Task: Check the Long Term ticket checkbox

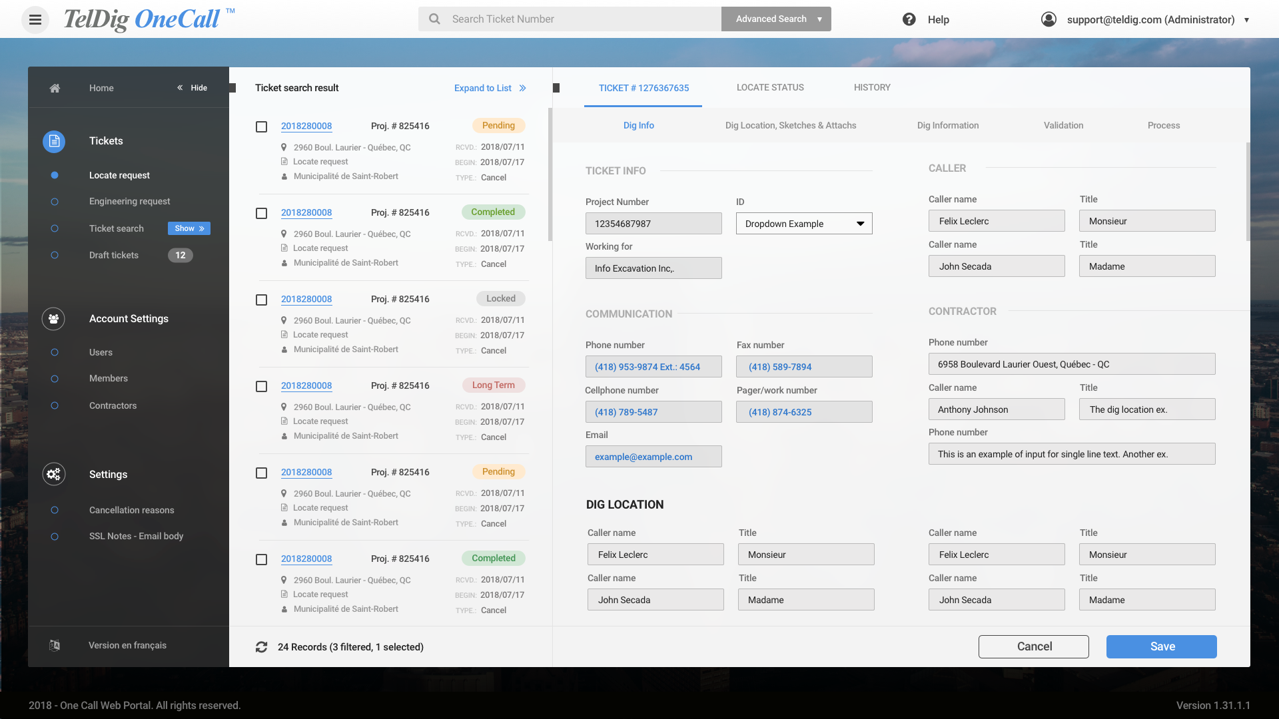Action: (x=262, y=386)
